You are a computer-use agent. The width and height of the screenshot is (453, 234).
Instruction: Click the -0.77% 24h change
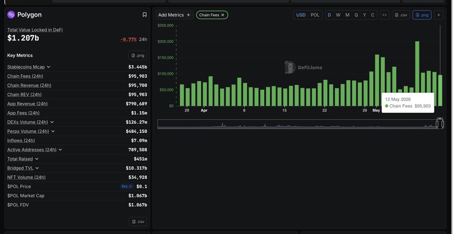coord(128,39)
